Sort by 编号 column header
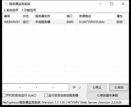Screen dimensions: 131x107 tap(12, 16)
